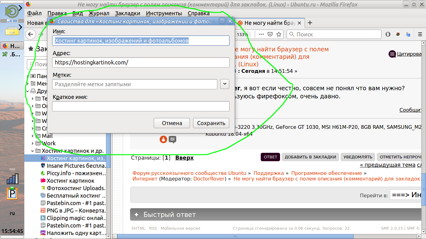The width and height of the screenshot is (426, 239).
Task: Open the Поддержка breadcrumb link
Action: pyautogui.click(x=269, y=173)
